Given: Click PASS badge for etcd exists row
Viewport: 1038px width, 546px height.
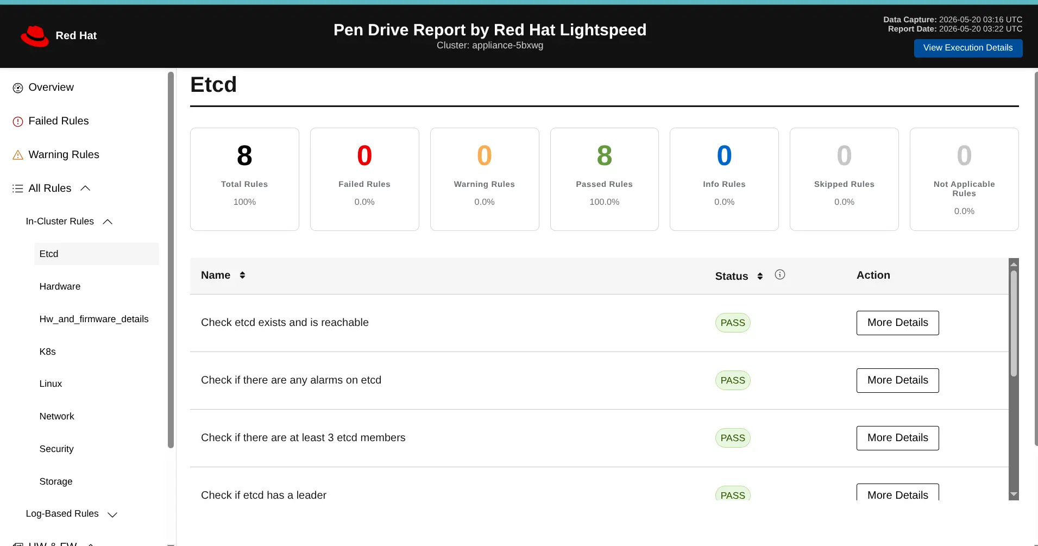Looking at the screenshot, I should click(733, 323).
